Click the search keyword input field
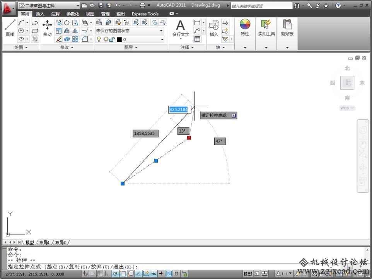 click(261, 6)
